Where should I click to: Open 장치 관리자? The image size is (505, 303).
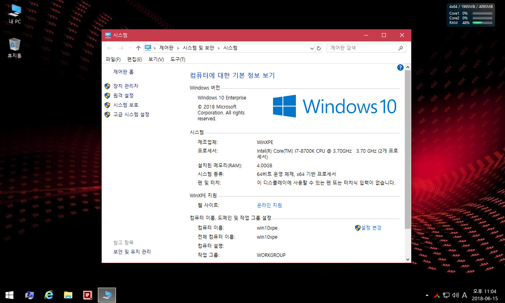(x=125, y=86)
